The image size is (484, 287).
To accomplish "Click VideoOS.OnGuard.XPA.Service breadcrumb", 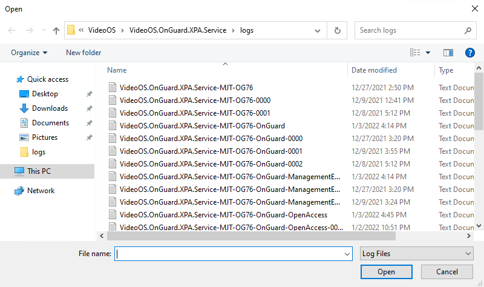I will 178,30.
